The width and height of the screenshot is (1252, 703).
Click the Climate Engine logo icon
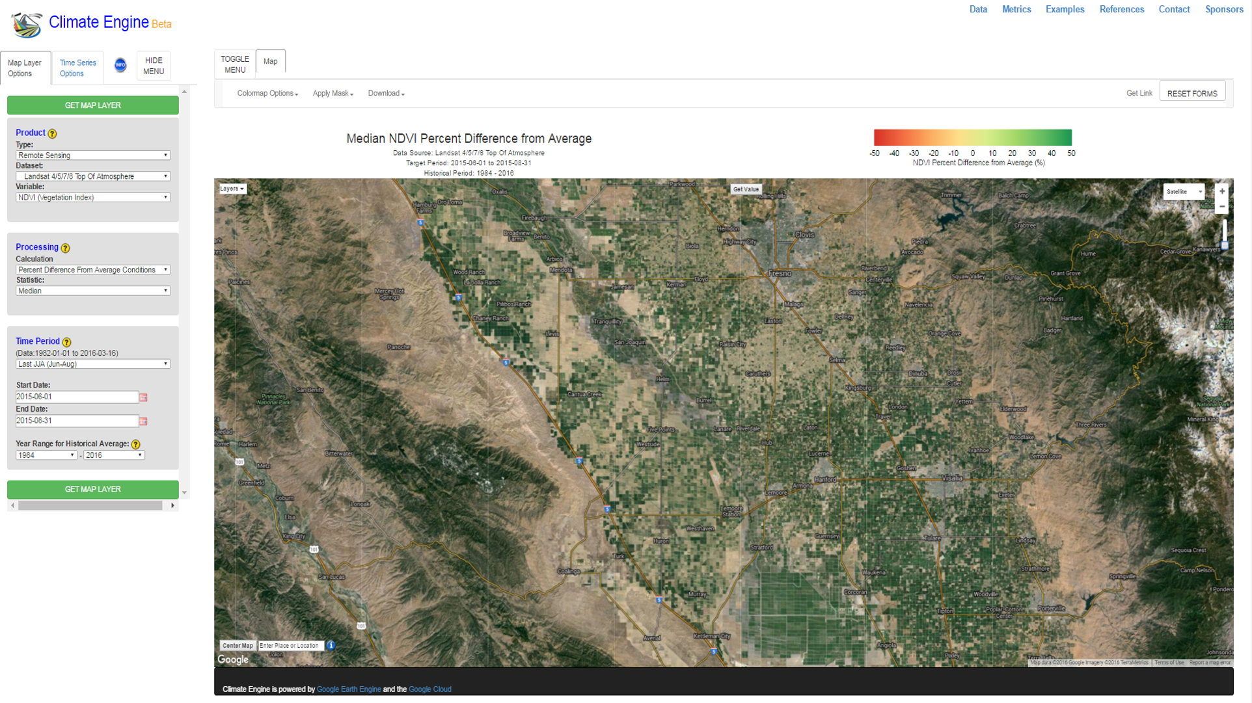[26, 25]
